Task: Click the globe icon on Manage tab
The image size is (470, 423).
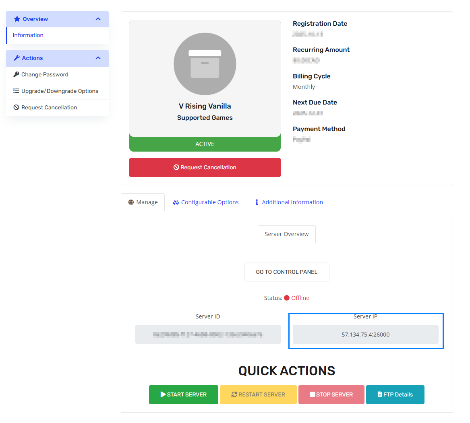Action: [x=131, y=202]
